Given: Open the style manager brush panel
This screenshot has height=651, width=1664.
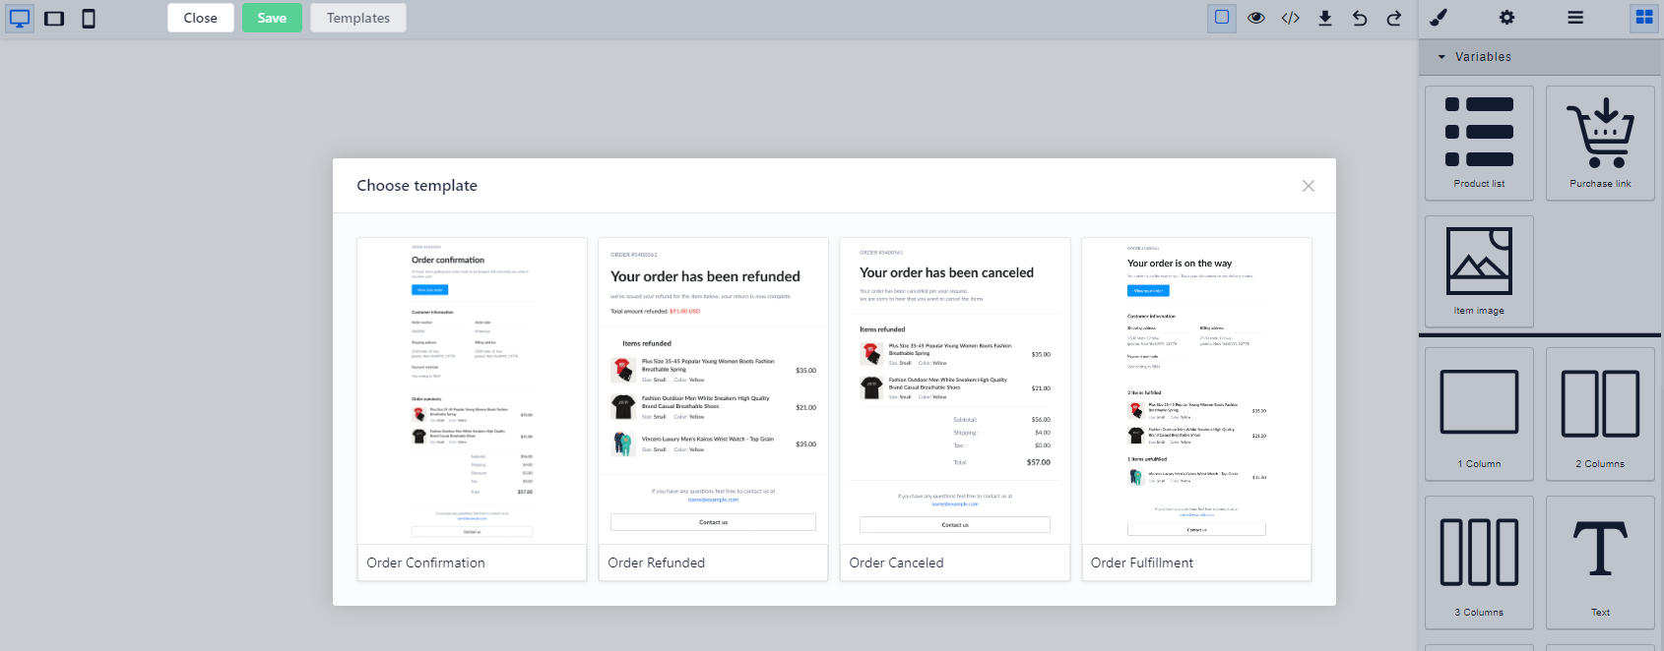Looking at the screenshot, I should tap(1439, 18).
